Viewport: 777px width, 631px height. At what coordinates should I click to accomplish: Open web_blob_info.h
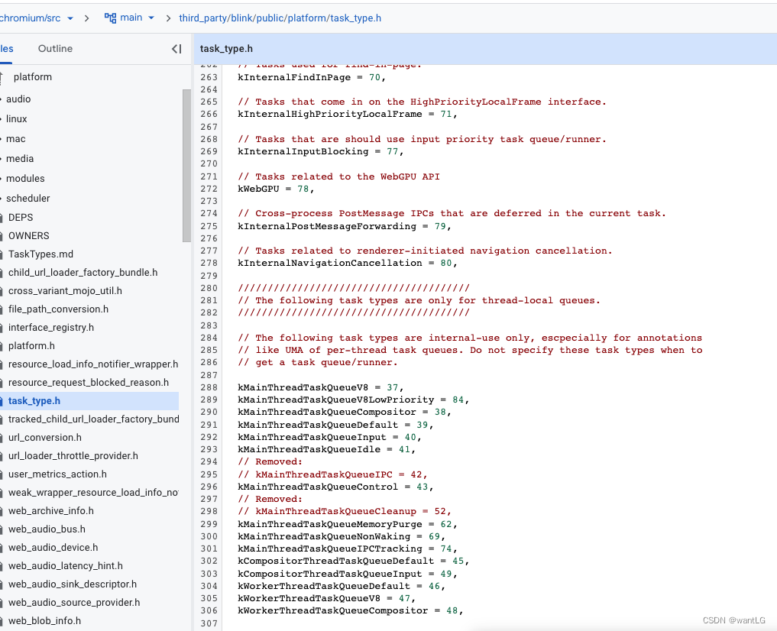point(44,620)
